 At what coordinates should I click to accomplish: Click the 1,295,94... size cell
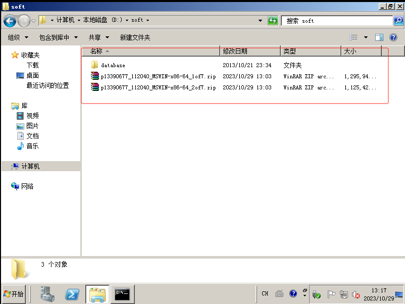[x=360, y=76]
